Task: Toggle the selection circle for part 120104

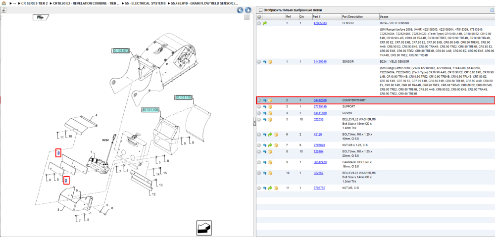Action: click(259, 152)
